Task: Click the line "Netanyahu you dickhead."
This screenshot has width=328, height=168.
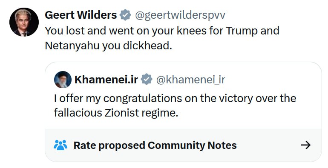Action: click(x=108, y=46)
